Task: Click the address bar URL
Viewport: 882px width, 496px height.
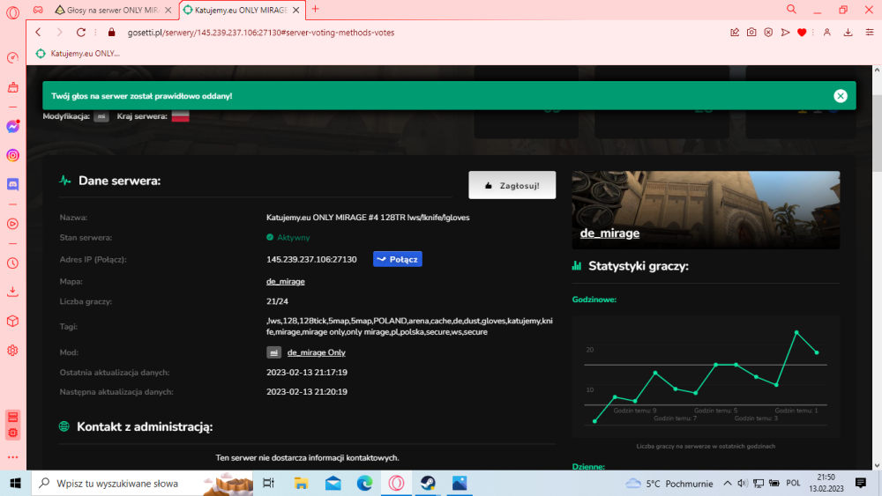Action: tap(261, 33)
